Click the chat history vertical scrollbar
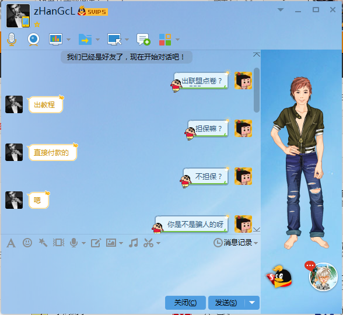Viewport: 343px width, 315px height. (x=257, y=90)
